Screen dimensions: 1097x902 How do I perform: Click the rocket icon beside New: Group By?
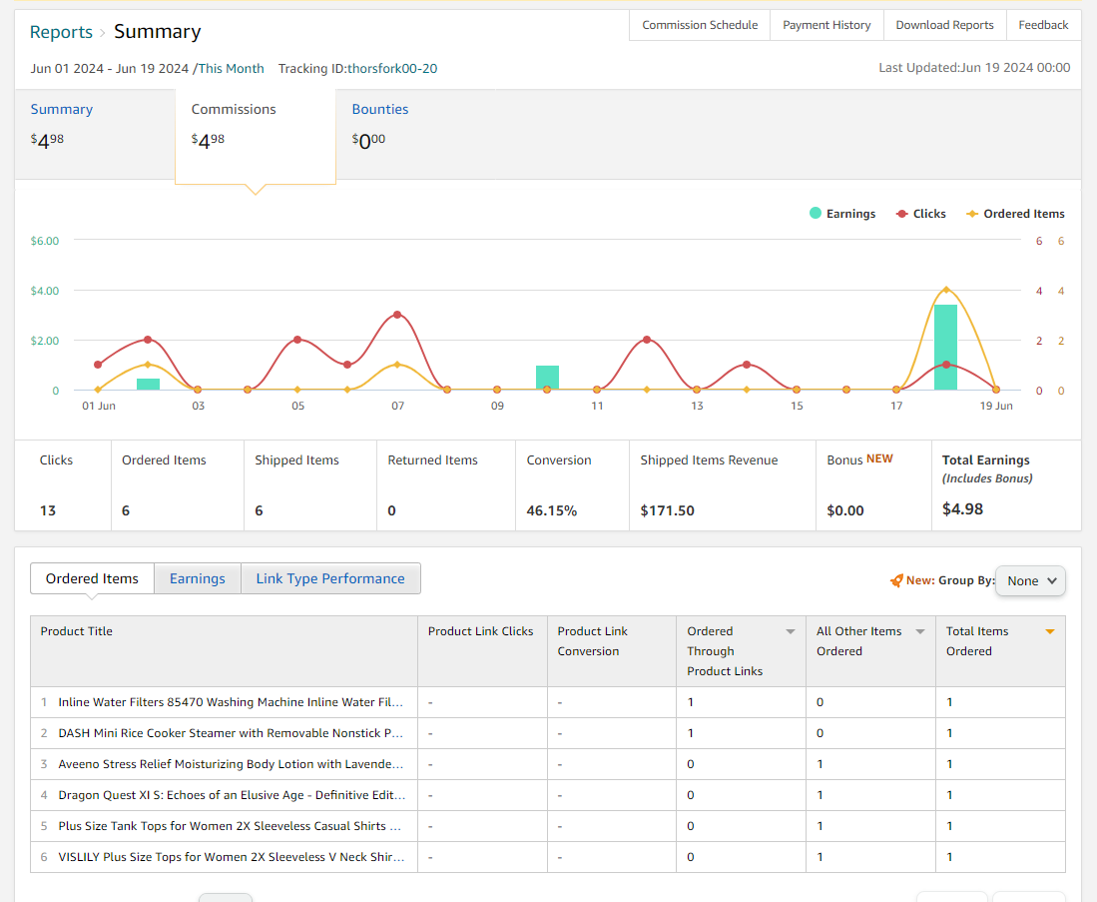point(896,580)
